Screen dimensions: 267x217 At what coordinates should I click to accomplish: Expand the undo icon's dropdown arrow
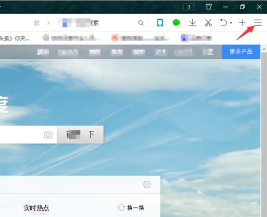click(x=231, y=23)
